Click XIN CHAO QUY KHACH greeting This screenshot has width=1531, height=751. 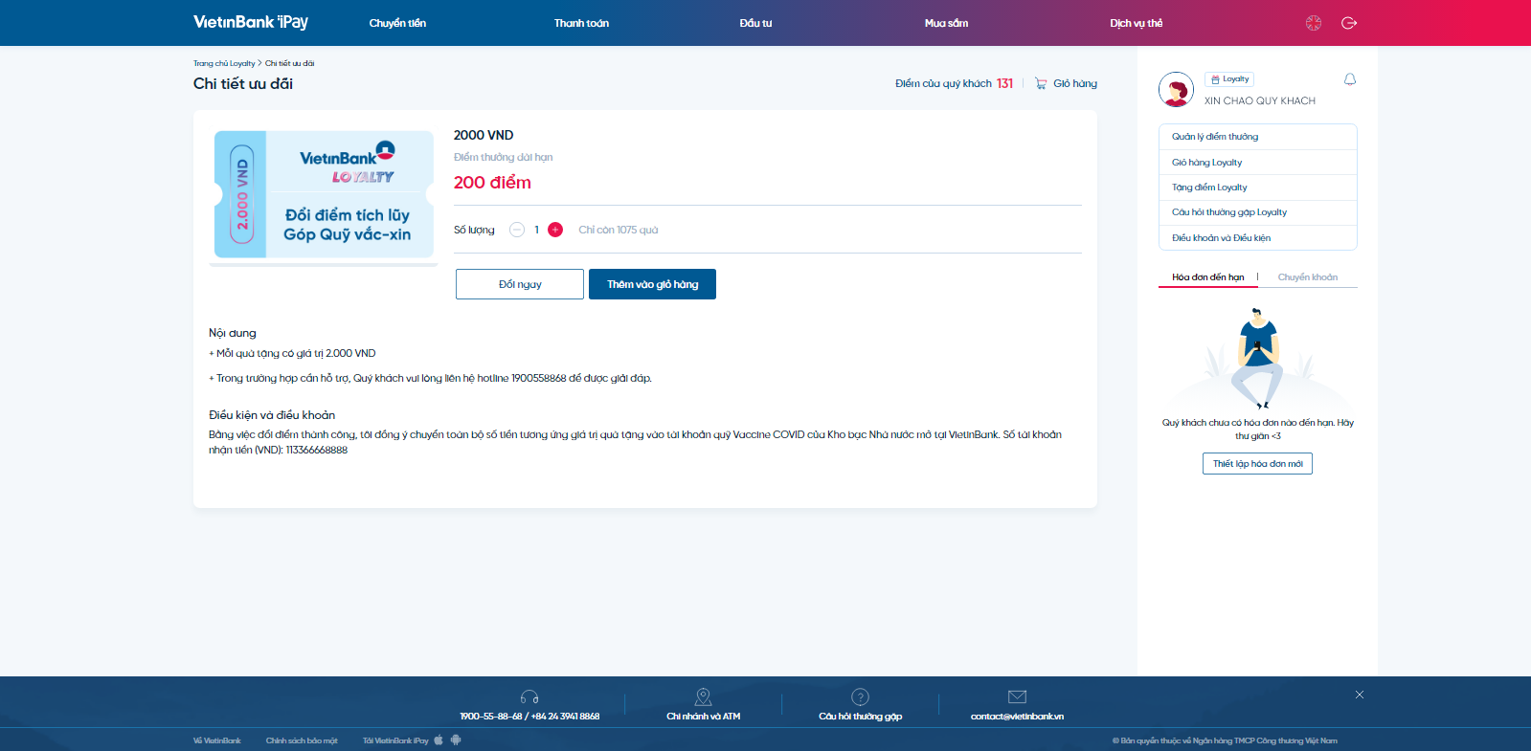click(1260, 100)
